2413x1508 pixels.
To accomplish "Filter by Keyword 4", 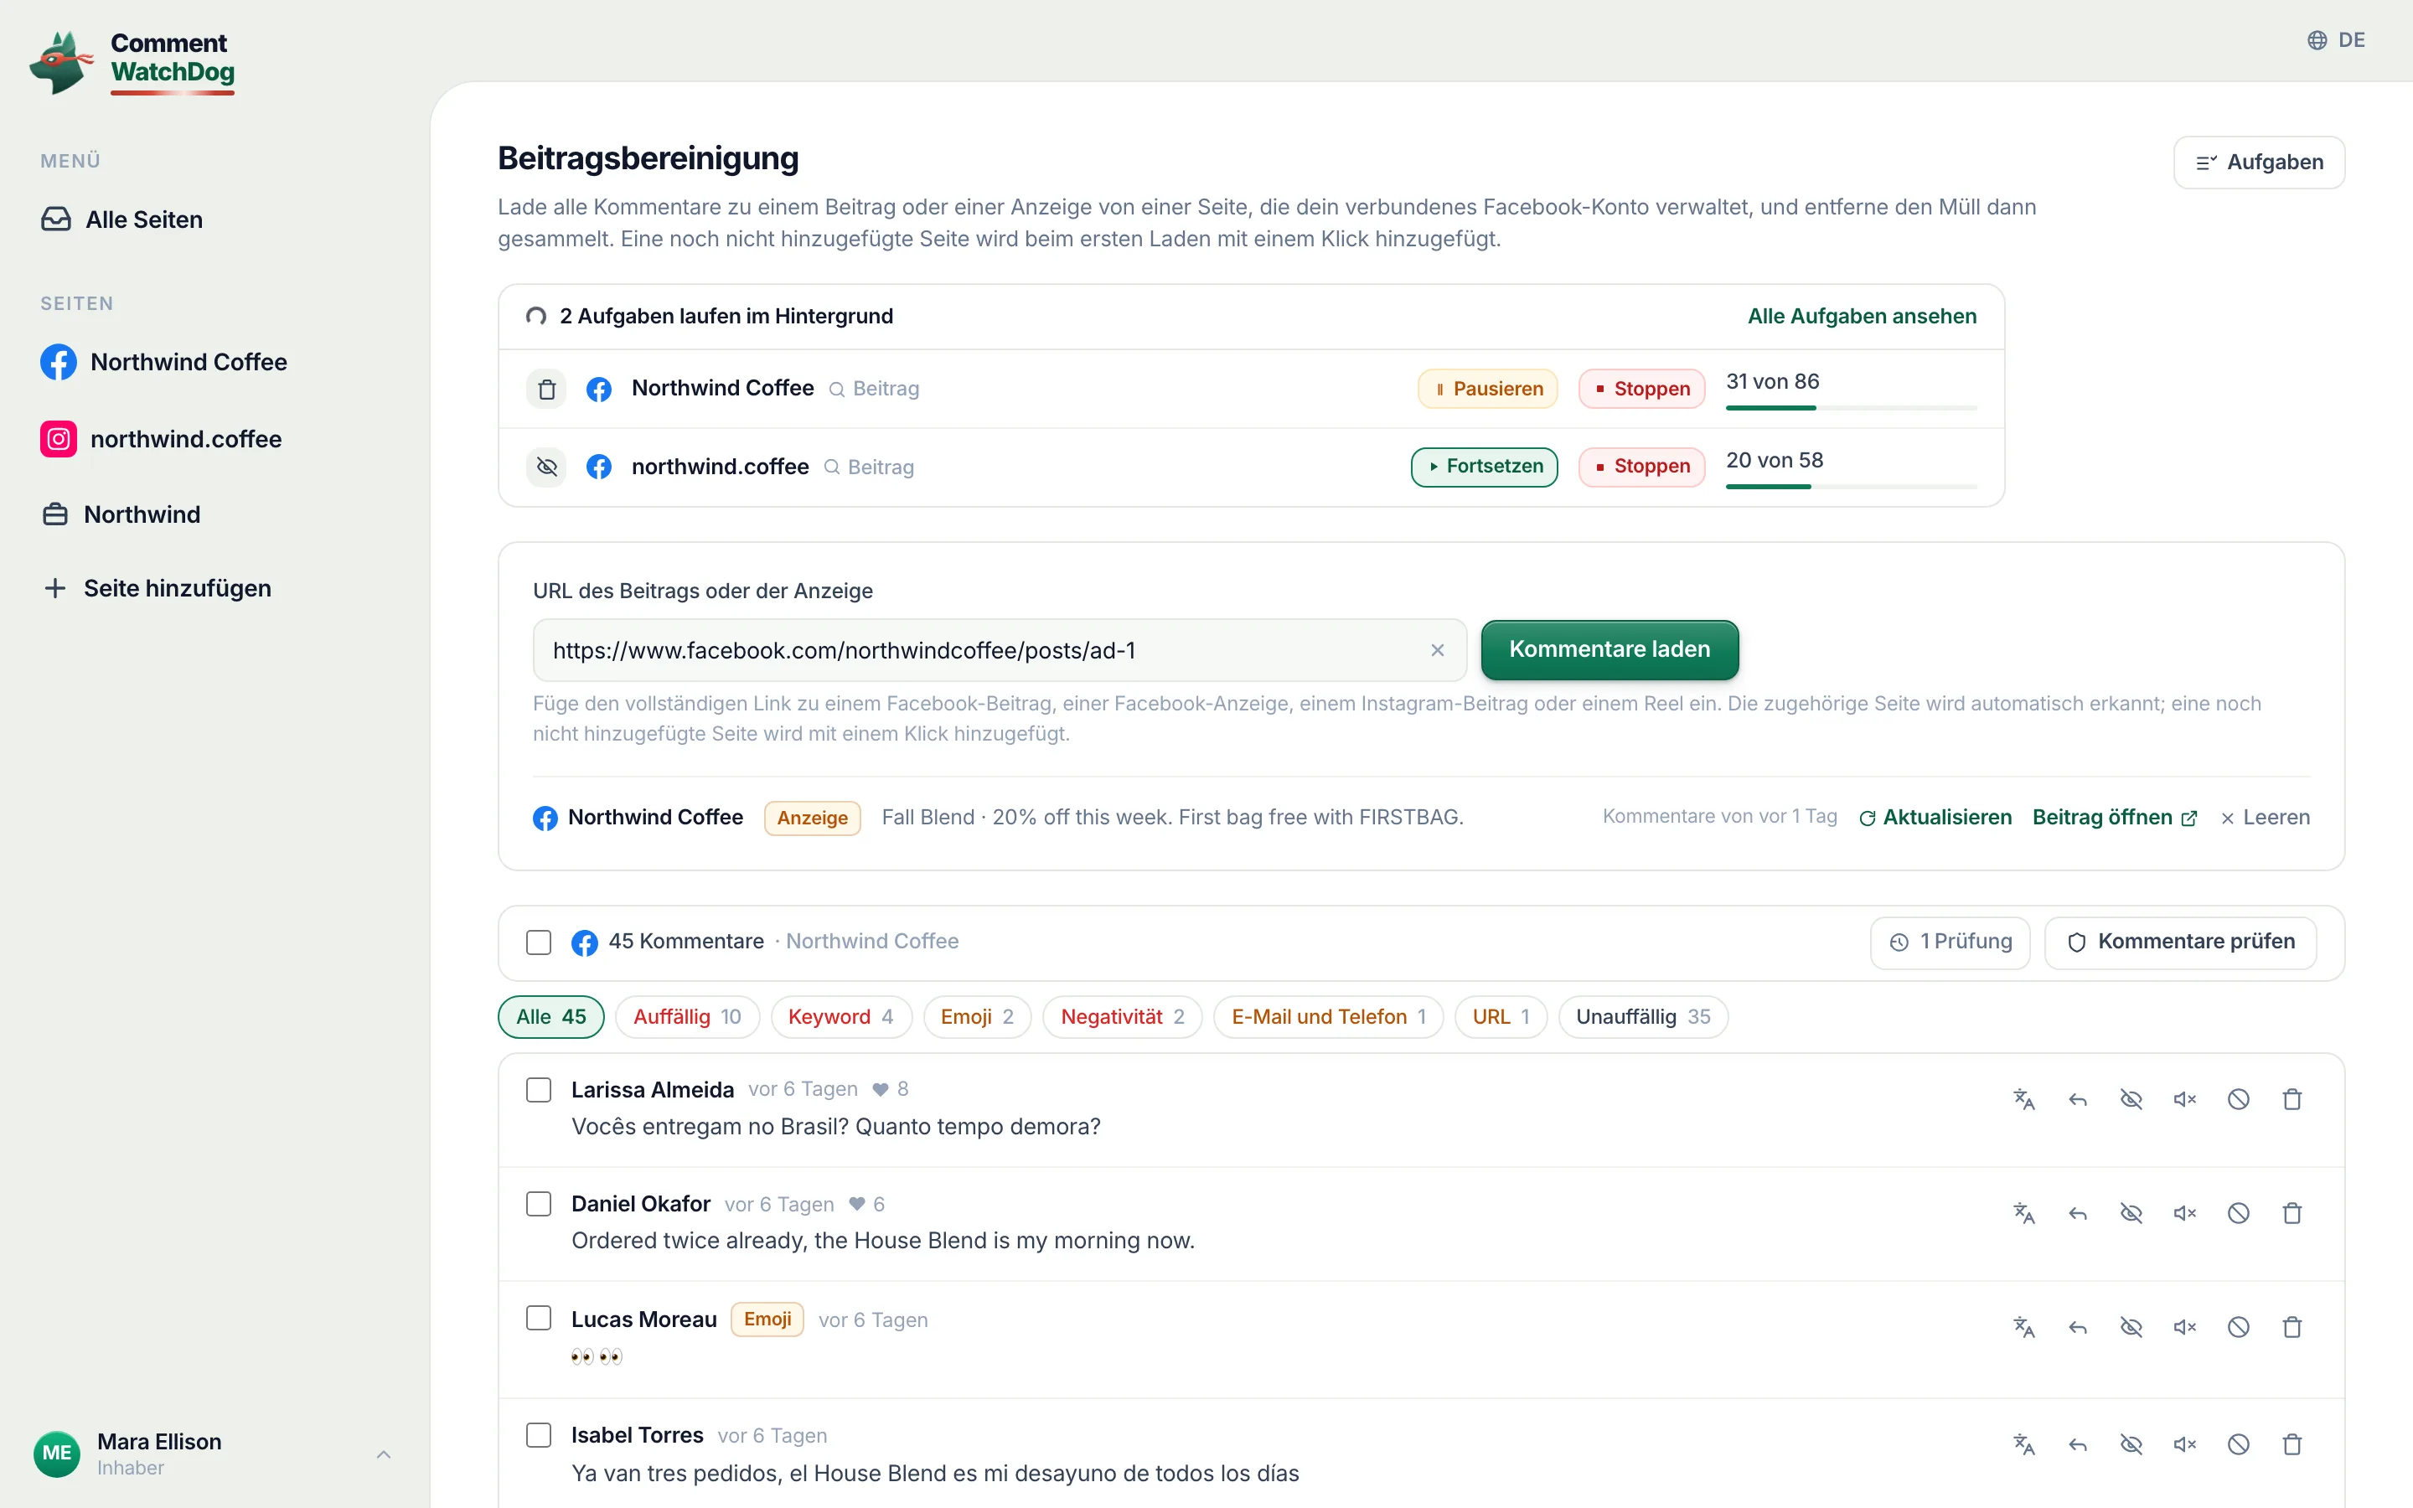I will 840,1016.
